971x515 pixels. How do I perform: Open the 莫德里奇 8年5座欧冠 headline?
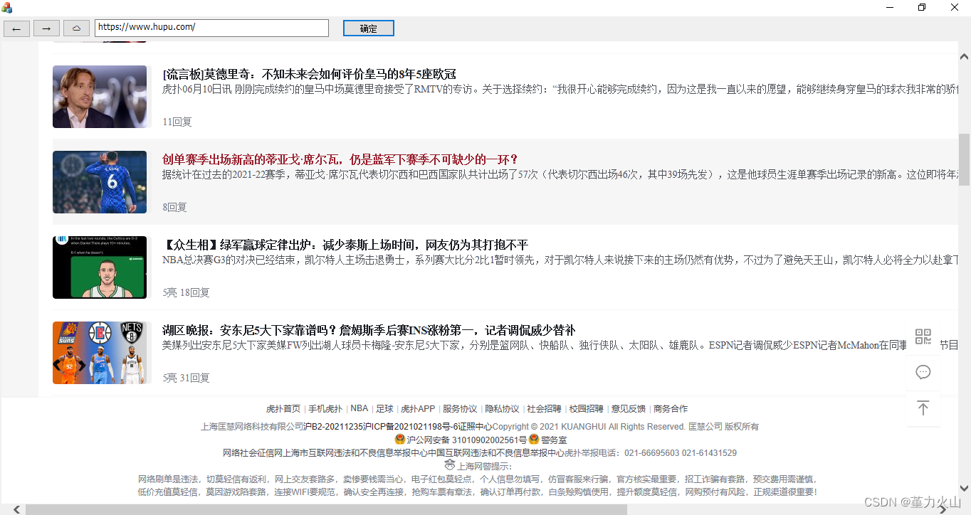click(x=309, y=75)
